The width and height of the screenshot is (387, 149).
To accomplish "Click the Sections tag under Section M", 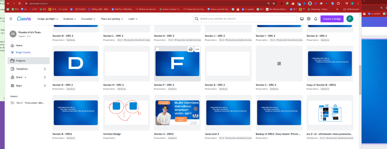I will tap(71, 40).
